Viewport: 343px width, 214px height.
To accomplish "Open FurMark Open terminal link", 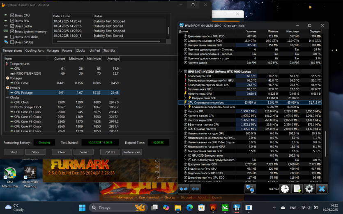I will [x=149, y=198].
